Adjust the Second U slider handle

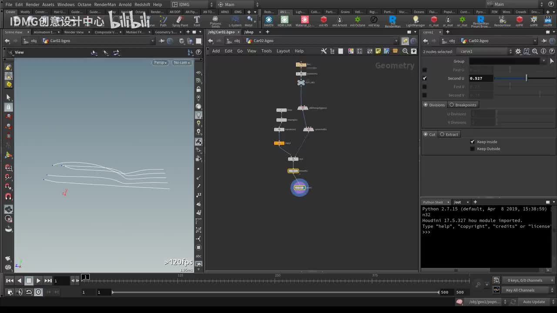(527, 78)
